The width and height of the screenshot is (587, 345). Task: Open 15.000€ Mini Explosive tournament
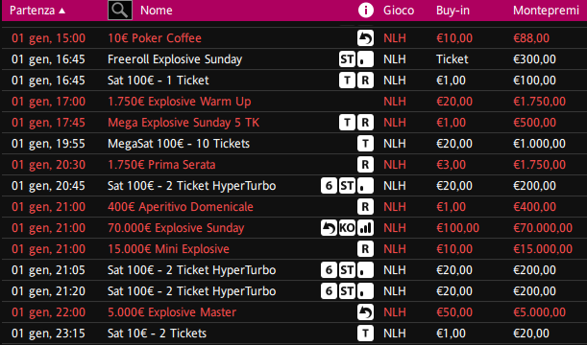168,249
